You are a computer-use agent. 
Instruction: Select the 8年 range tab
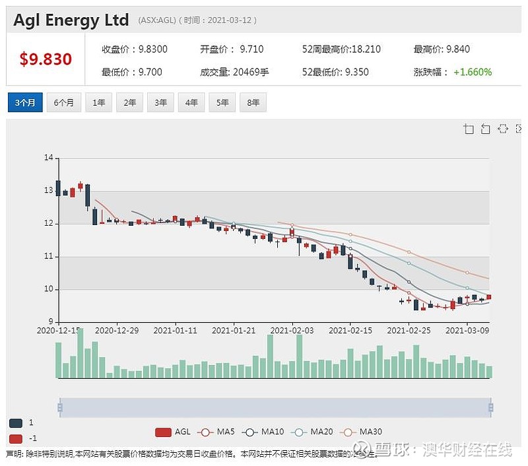253,102
